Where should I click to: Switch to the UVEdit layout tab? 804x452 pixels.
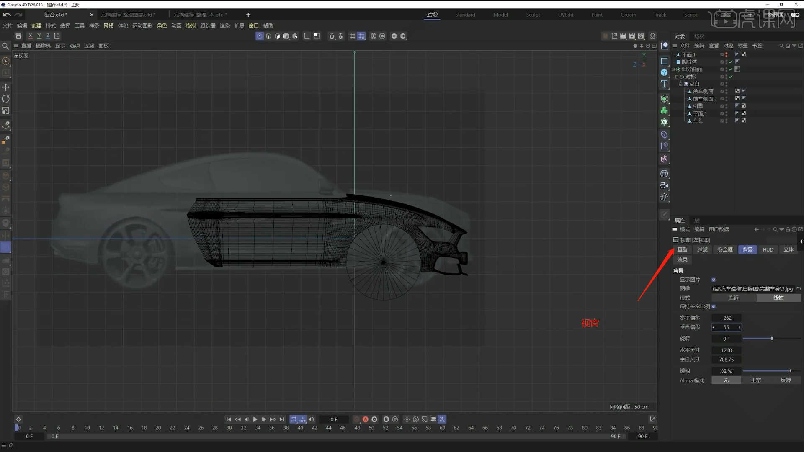pyautogui.click(x=566, y=15)
